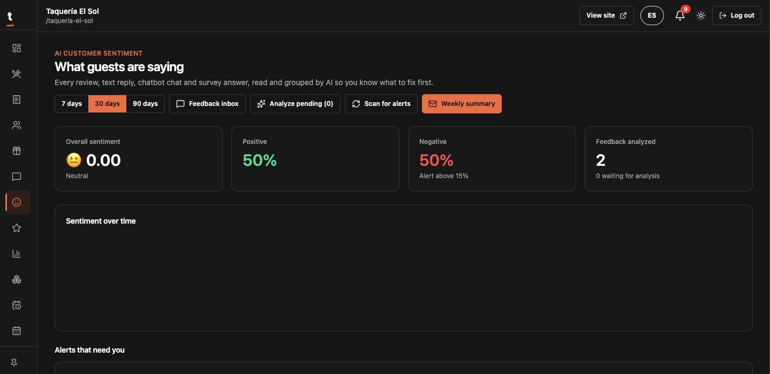Image resolution: width=770 pixels, height=374 pixels.
Task: Open the chat message icon in sidebar
Action: pos(17,177)
